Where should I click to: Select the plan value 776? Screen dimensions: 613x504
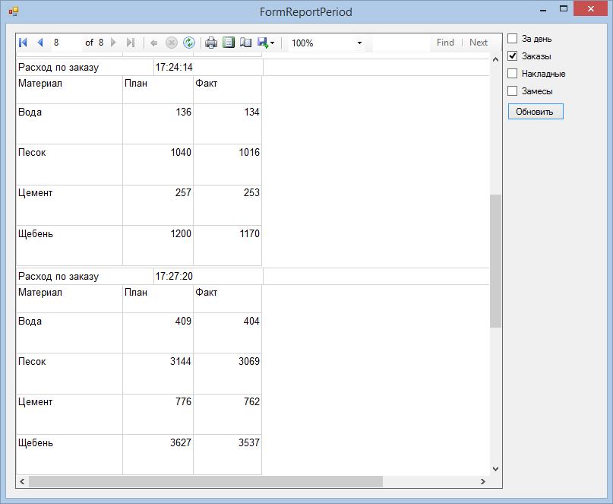[x=183, y=401]
